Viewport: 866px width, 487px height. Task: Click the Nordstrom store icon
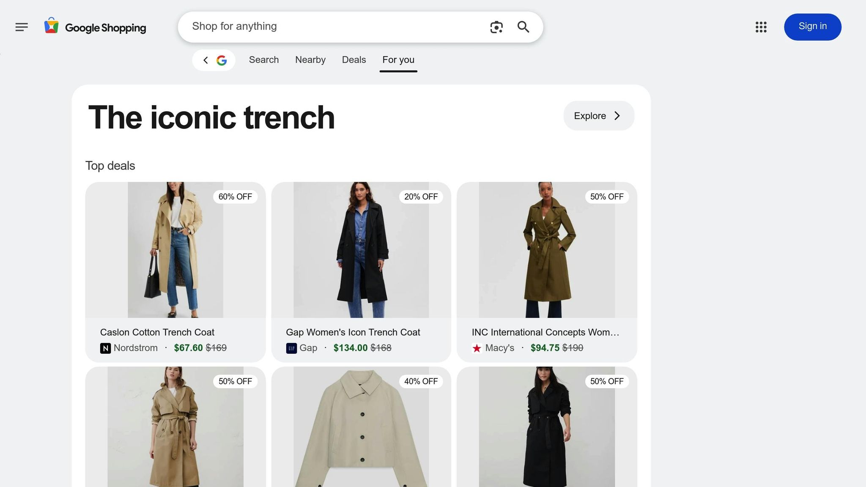[105, 348]
